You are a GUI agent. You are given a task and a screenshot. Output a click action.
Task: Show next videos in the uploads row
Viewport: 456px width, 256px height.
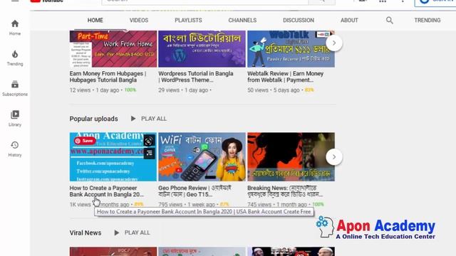coord(334,43)
